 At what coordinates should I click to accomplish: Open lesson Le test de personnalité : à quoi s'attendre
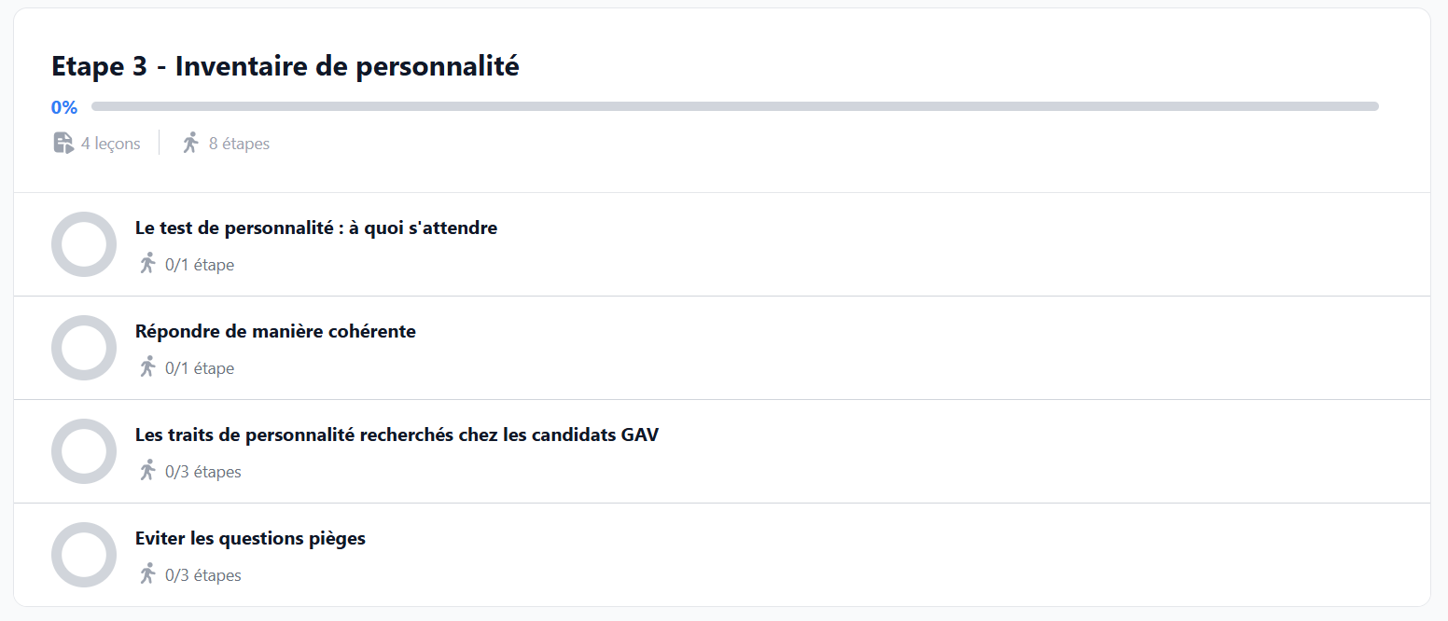pos(316,228)
